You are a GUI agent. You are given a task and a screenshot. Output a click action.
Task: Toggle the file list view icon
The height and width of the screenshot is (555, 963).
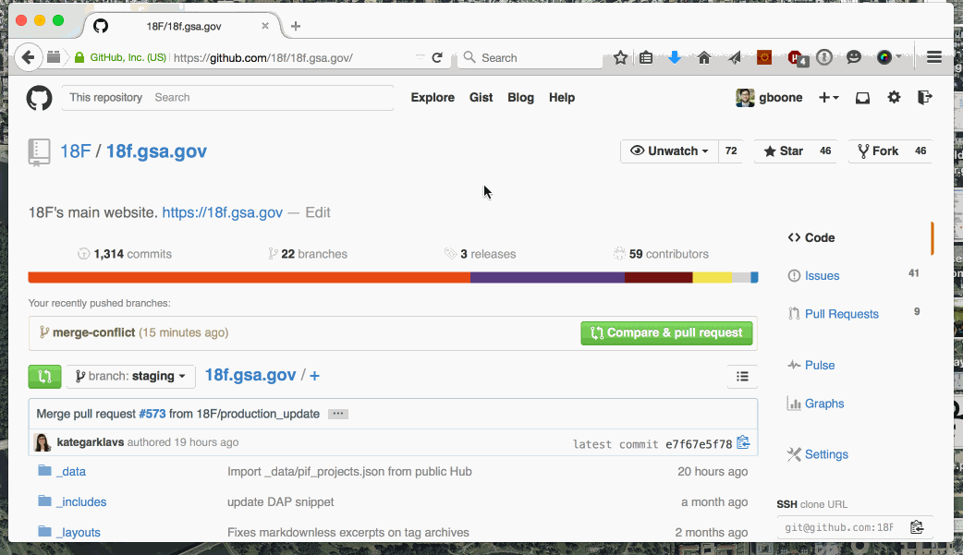pos(742,377)
